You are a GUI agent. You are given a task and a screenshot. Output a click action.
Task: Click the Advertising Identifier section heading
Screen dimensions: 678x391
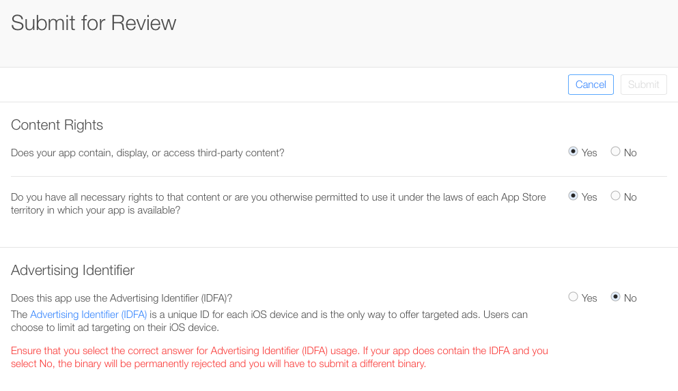coord(73,270)
